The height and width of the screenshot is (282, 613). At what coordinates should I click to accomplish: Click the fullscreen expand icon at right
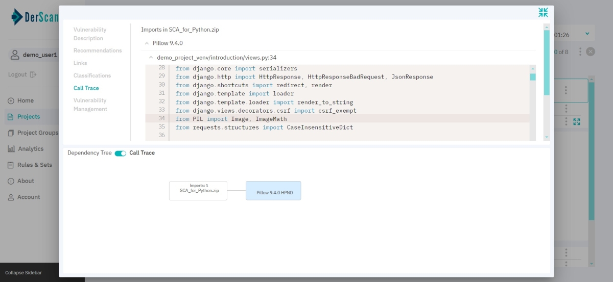[577, 122]
